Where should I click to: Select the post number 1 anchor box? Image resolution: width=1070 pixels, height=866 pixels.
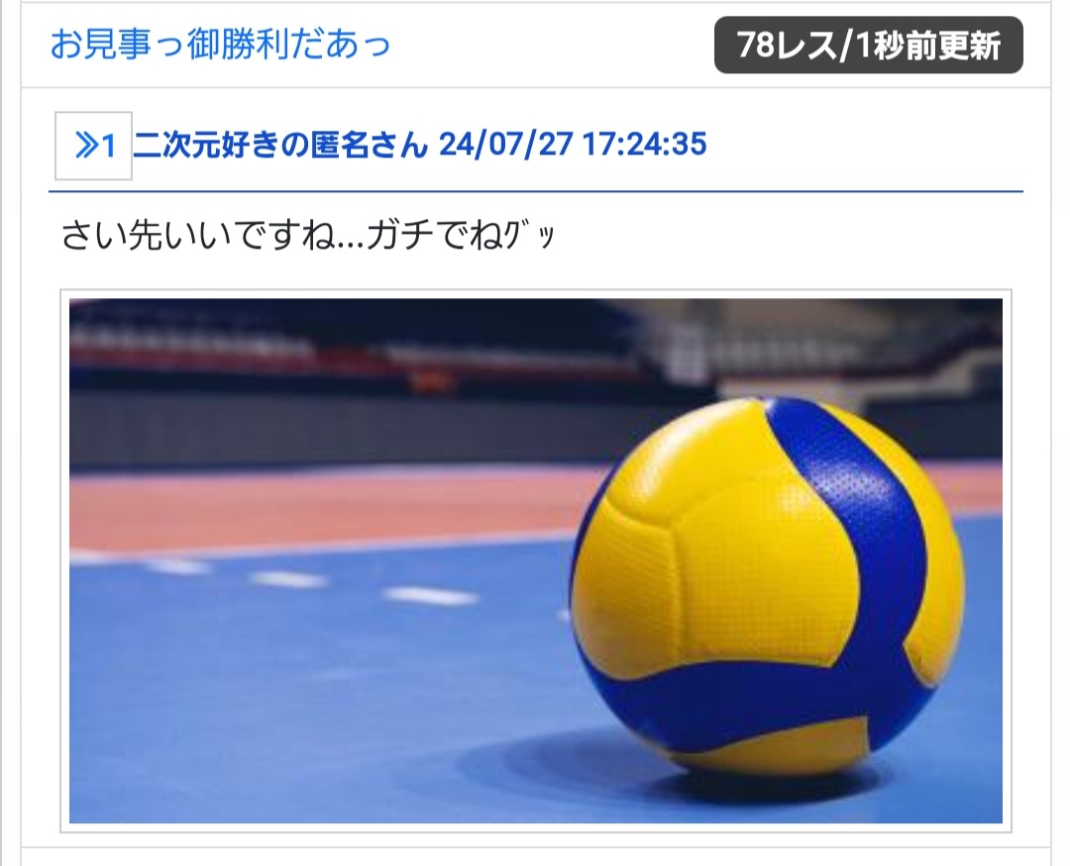[x=93, y=146]
